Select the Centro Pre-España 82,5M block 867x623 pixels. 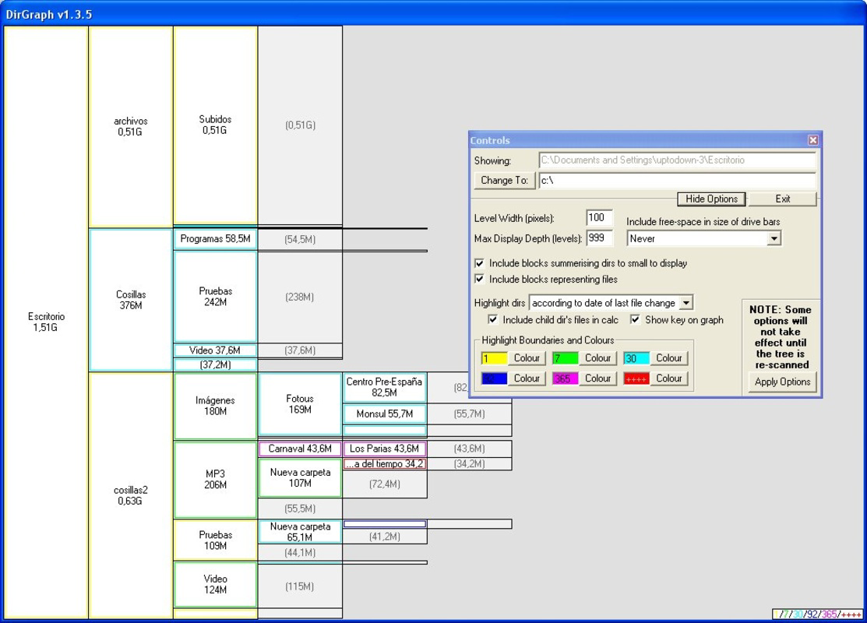click(384, 387)
